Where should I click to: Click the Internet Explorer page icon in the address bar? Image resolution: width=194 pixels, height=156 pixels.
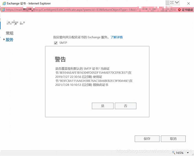click(x=3, y=10)
